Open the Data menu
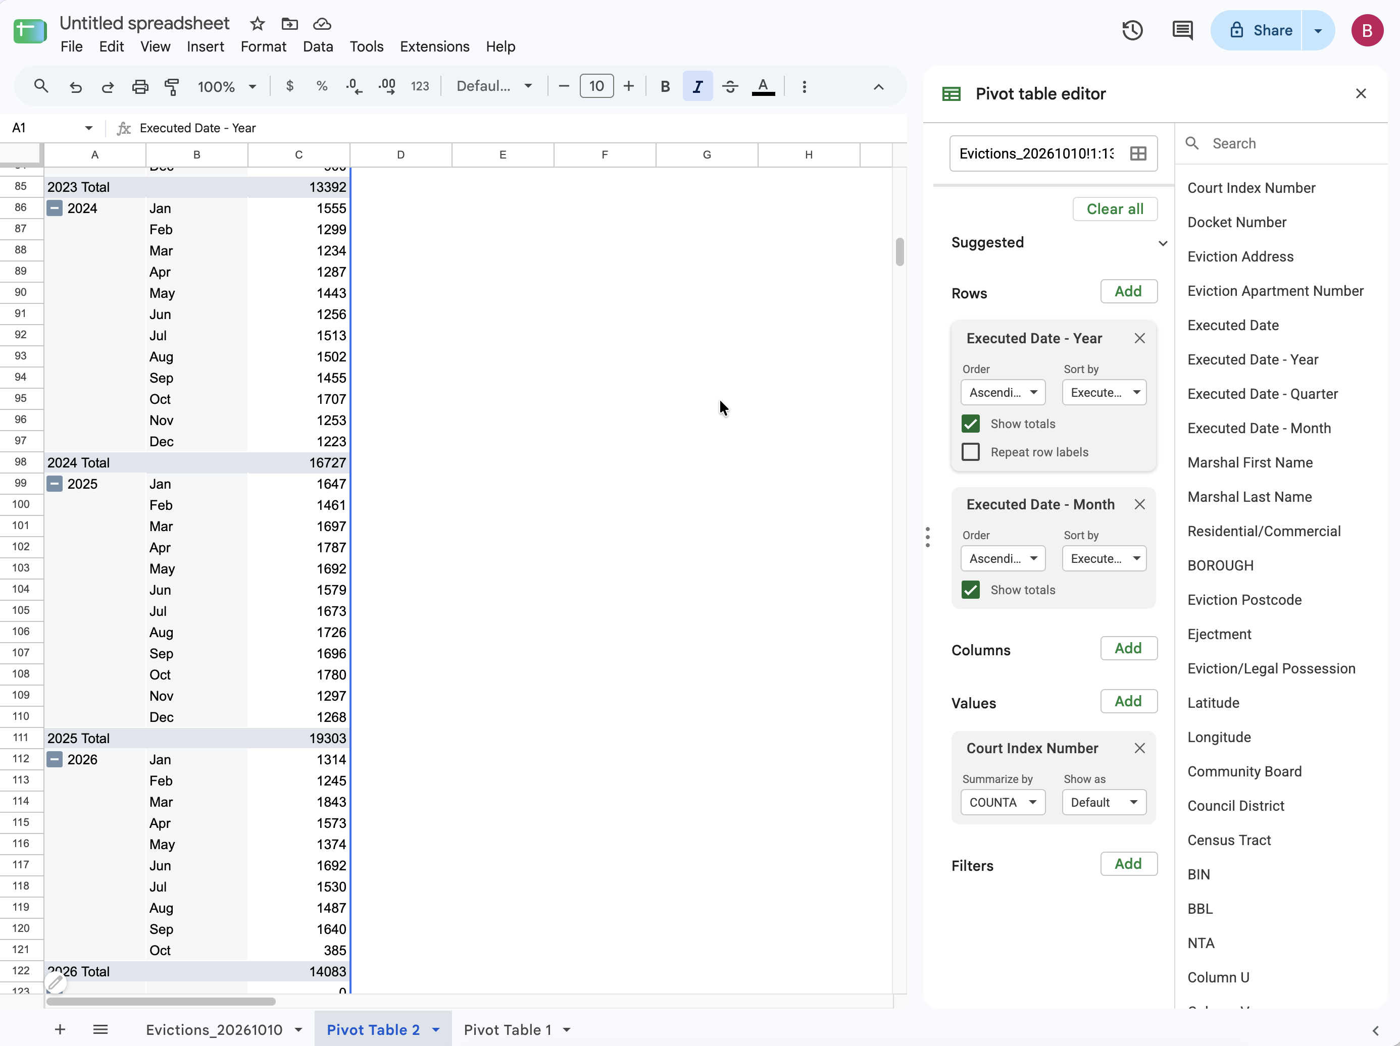Viewport: 1400px width, 1046px height. (x=318, y=47)
